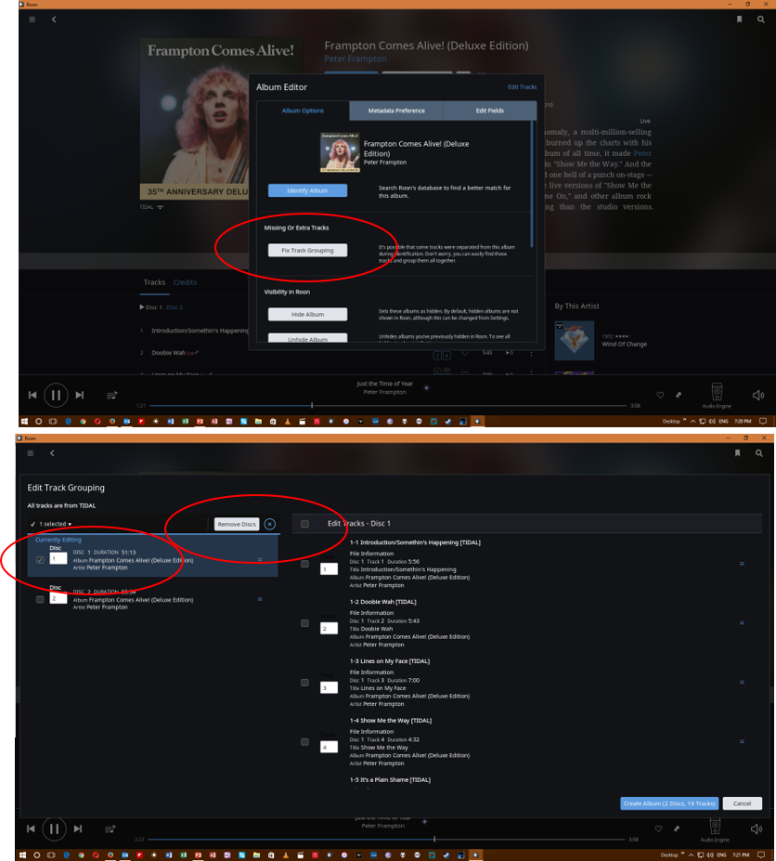Open Windows Start menu in upper taskbar
The width and height of the screenshot is (776, 861).
click(24, 421)
